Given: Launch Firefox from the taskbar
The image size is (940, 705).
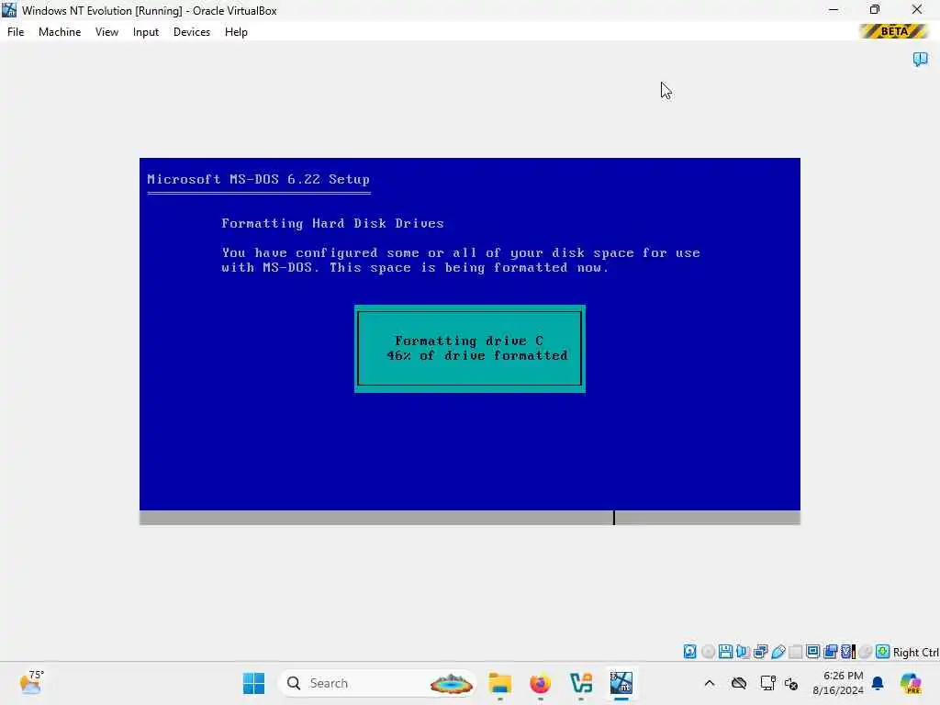Looking at the screenshot, I should tap(540, 683).
